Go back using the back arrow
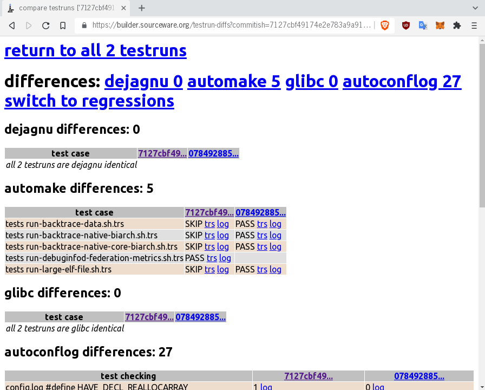Image resolution: width=485 pixels, height=390 pixels. point(12,25)
